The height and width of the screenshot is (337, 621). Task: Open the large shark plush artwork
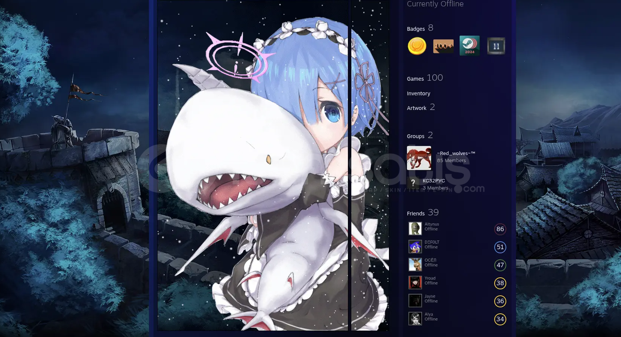(x=253, y=165)
